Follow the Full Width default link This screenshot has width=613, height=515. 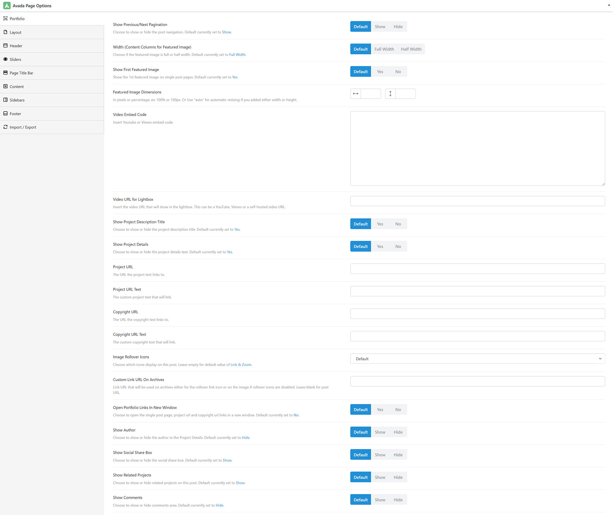(x=237, y=55)
